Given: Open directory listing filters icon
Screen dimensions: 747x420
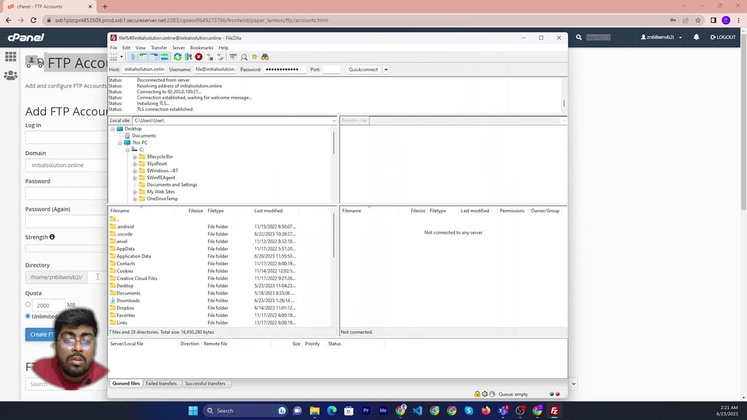Looking at the screenshot, I should pos(233,57).
